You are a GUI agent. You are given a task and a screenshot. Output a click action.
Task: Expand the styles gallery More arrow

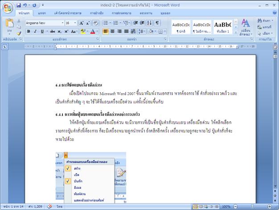coord(236,33)
